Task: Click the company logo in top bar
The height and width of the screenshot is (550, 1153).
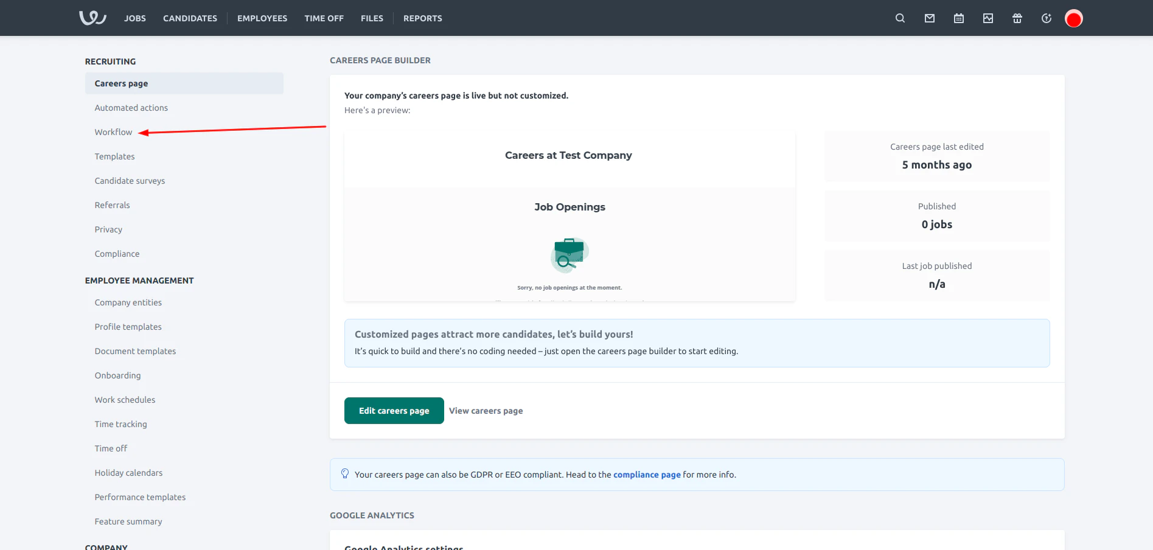Action: pyautogui.click(x=91, y=17)
